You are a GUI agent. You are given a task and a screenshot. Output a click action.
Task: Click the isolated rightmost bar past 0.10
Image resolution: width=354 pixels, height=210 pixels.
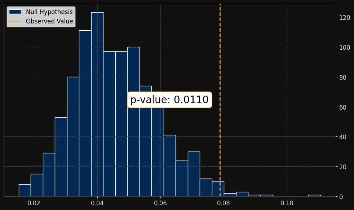314,196
